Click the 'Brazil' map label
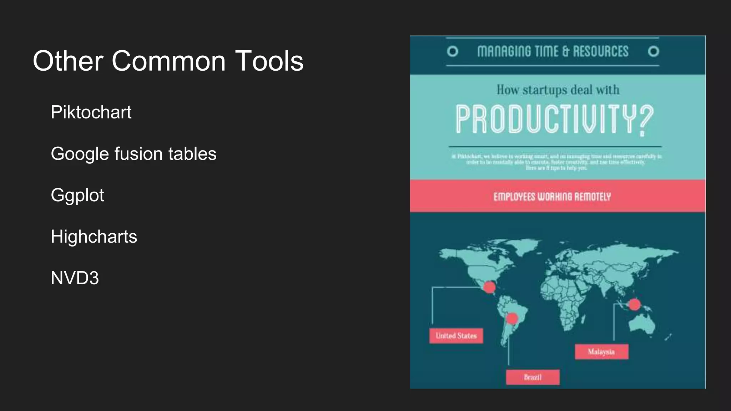 coord(533,377)
